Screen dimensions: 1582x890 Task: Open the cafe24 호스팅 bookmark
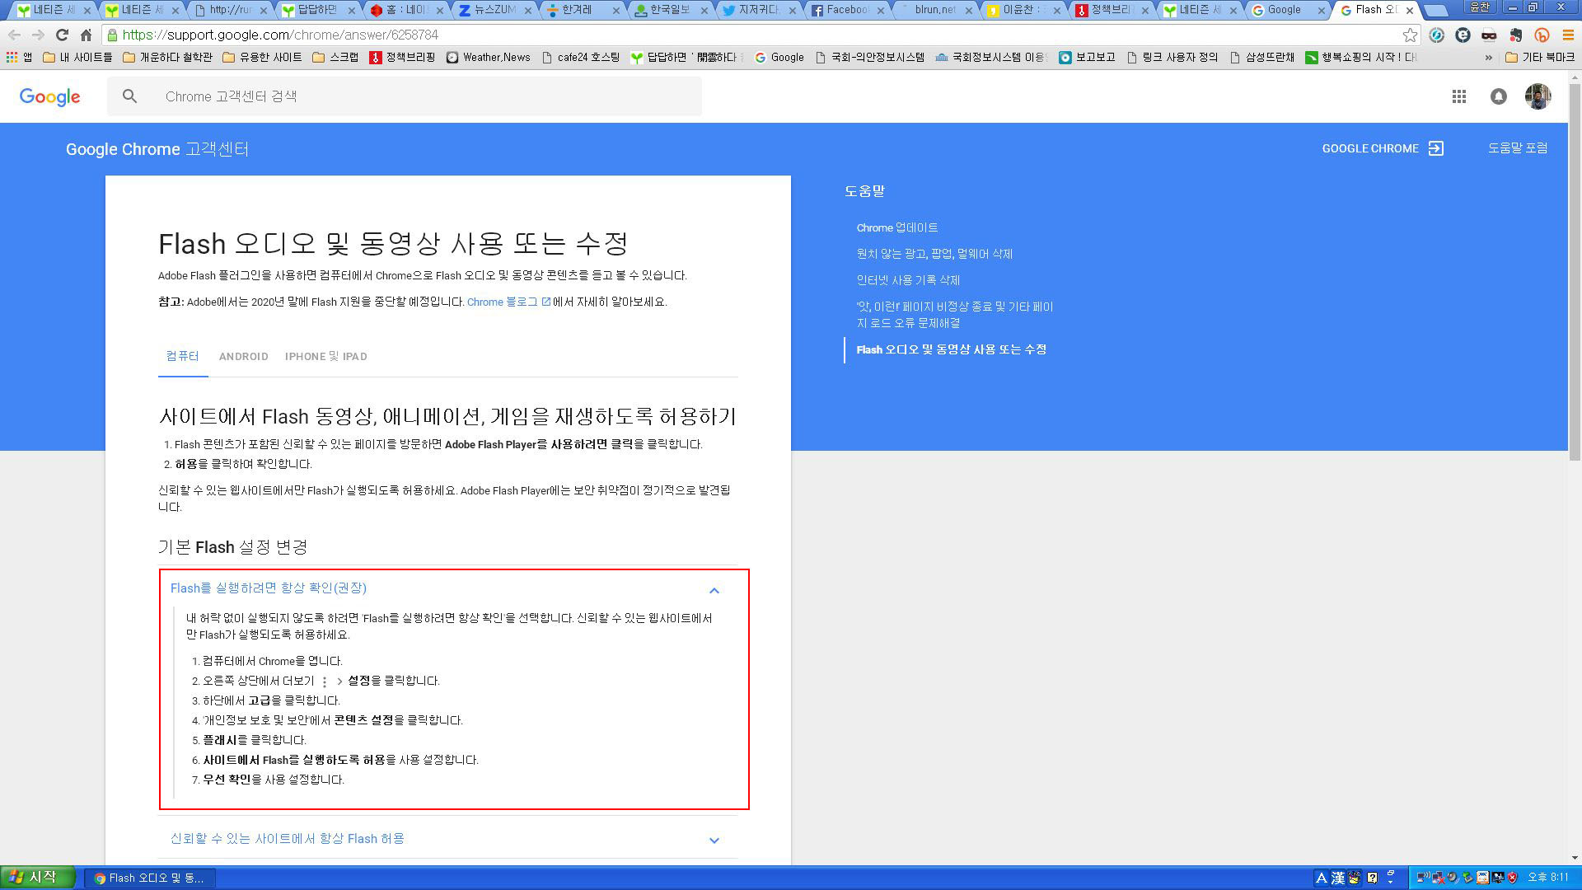pyautogui.click(x=581, y=58)
